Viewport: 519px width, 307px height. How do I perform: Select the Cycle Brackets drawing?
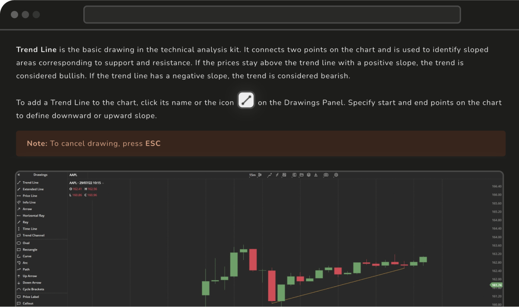click(33, 289)
